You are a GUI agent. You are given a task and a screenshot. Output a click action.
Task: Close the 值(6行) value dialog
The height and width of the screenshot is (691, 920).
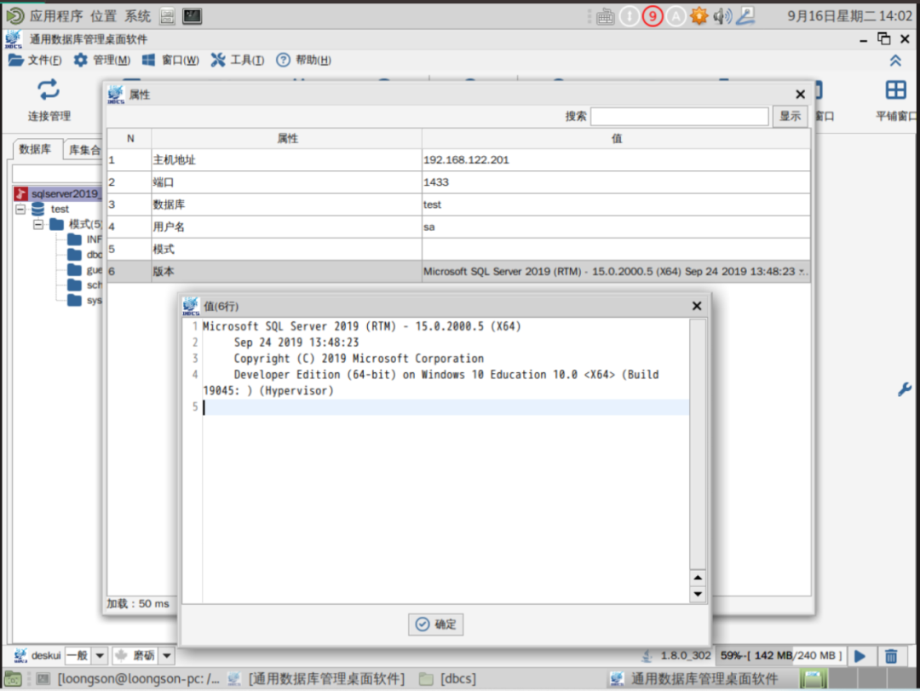697,306
